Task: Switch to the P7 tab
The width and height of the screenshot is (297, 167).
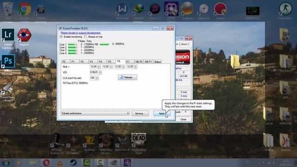Action: 129,62
